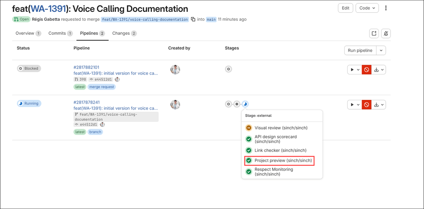Cancel the running pipeline #2817878241
Image resolution: width=424 pixels, height=209 pixels.
[x=366, y=104]
